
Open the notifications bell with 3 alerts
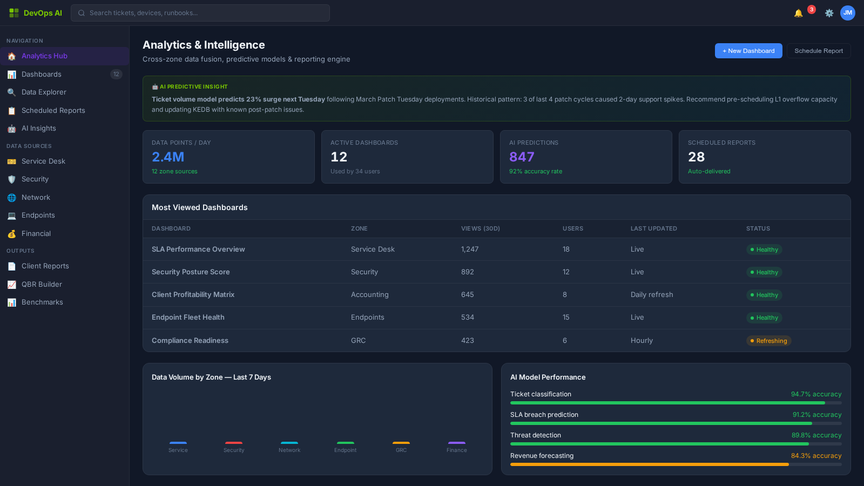pyautogui.click(x=798, y=13)
